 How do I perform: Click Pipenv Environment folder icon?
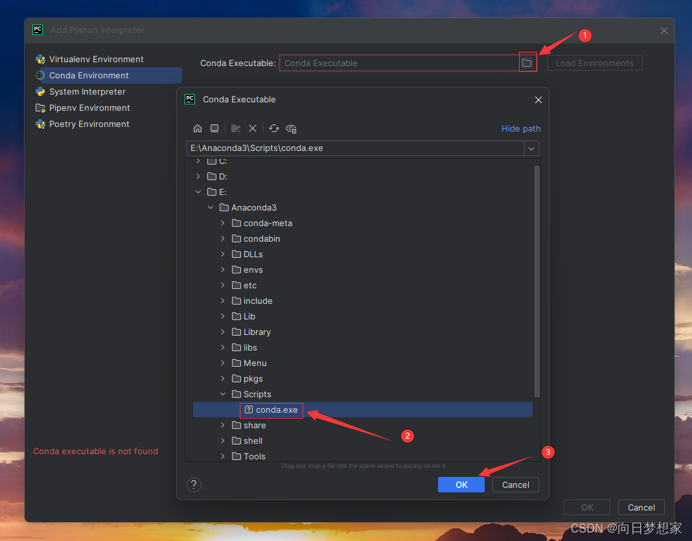[41, 108]
